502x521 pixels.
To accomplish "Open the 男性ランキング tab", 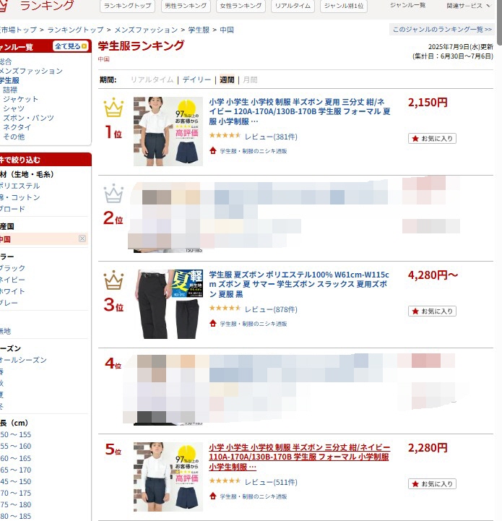I will [186, 6].
